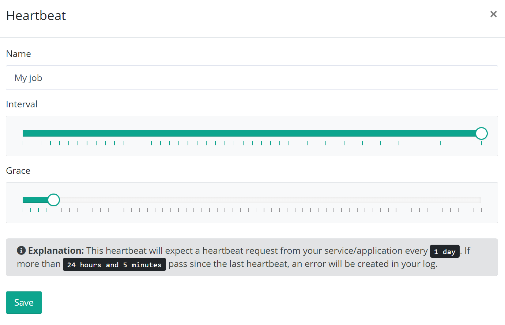This screenshot has width=505, height=325.
Task: Grab the Grace slider handle
Action: (53, 200)
